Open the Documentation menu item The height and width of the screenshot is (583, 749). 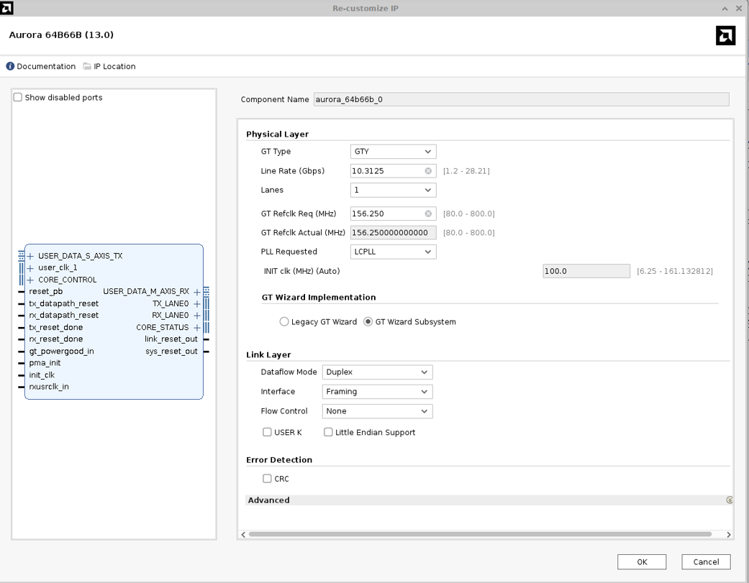(45, 66)
